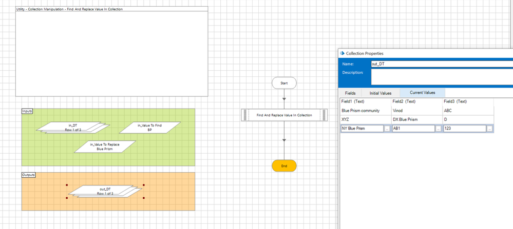The height and width of the screenshot is (229, 513).
Task: Open ellipsis editor for NY Blue Prism cell
Action: (387, 129)
